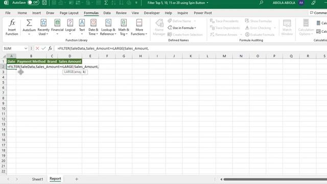Toggle the AutoSave switch
The image size is (327, 184).
33,3
